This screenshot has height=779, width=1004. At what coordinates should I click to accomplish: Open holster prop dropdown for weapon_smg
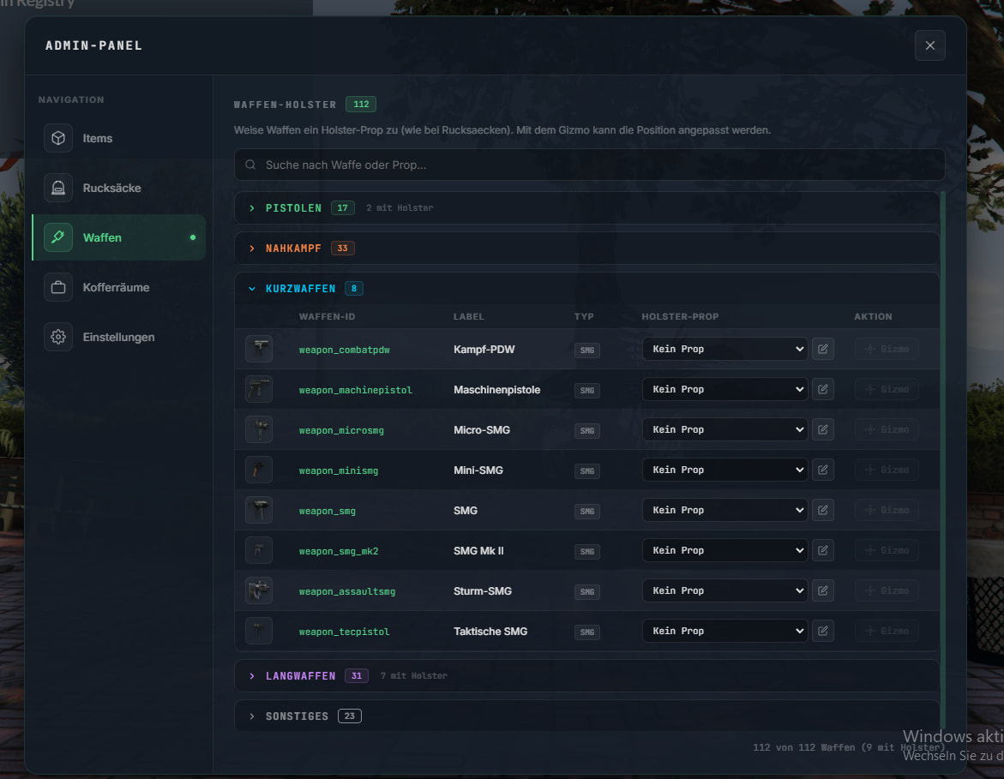724,510
